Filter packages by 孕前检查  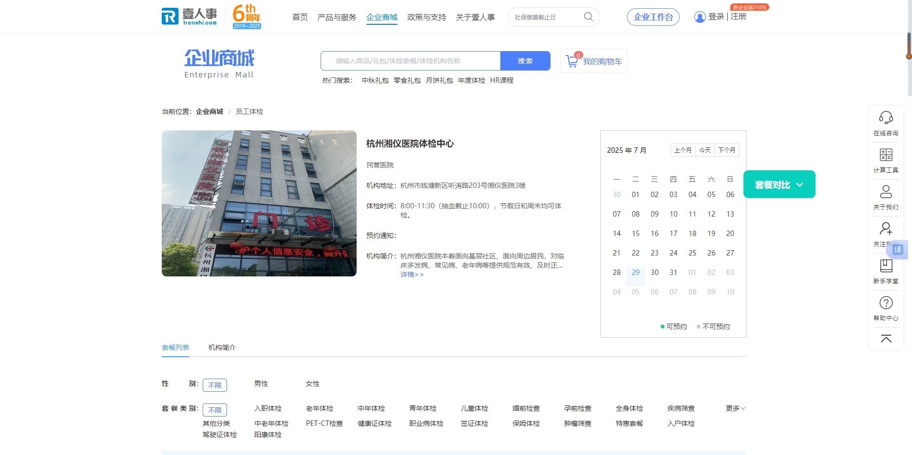578,408
